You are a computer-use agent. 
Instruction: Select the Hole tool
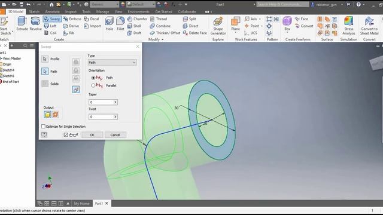click(109, 24)
